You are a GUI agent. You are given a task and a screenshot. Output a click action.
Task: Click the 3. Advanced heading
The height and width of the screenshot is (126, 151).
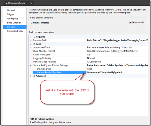pyautogui.click(x=40, y=76)
